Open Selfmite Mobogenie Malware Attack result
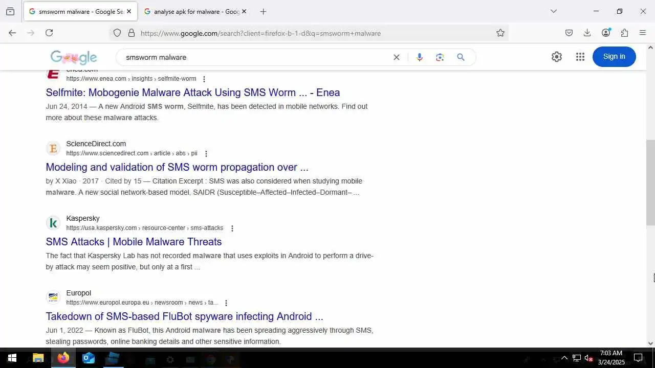655x368 pixels. (193, 93)
